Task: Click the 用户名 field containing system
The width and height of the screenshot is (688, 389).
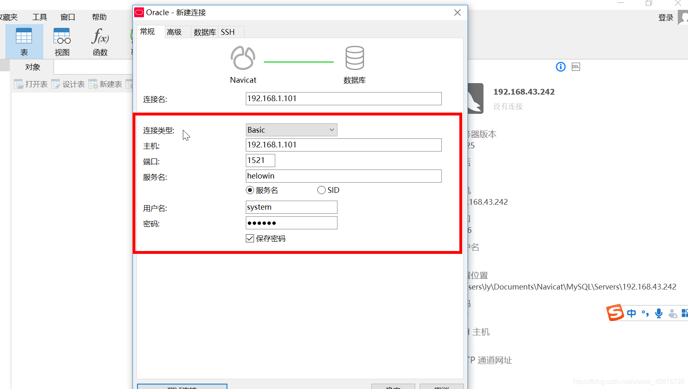Action: pyautogui.click(x=291, y=207)
